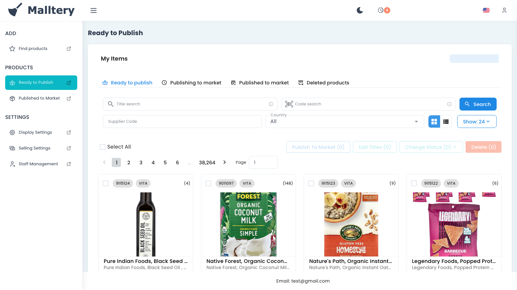Open the Change Status (0) dropdown

pyautogui.click(x=431, y=147)
